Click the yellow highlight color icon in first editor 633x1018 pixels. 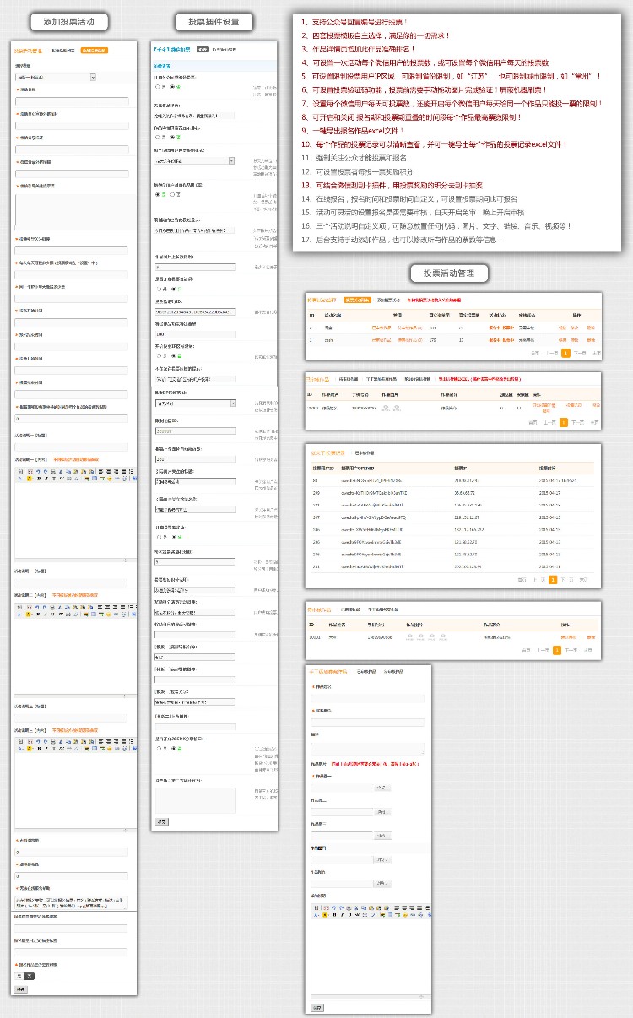click(30, 478)
